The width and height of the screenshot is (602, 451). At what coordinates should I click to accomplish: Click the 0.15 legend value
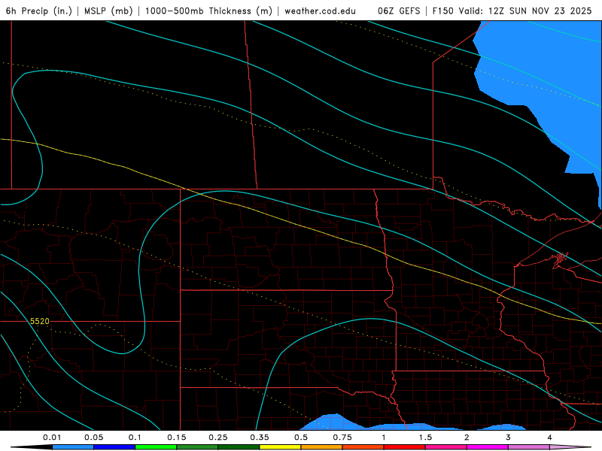[x=177, y=437]
